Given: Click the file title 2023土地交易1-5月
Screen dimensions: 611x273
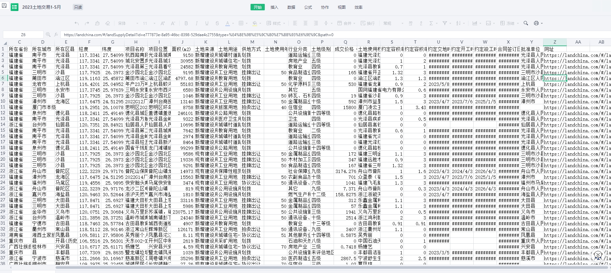Looking at the screenshot, I should (41, 7).
